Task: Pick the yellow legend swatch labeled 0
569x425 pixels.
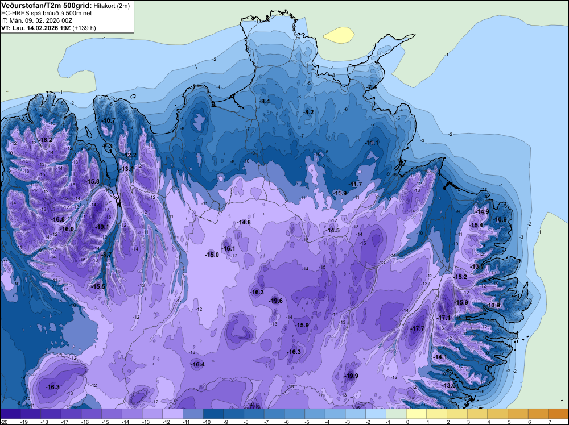Action: point(417,414)
